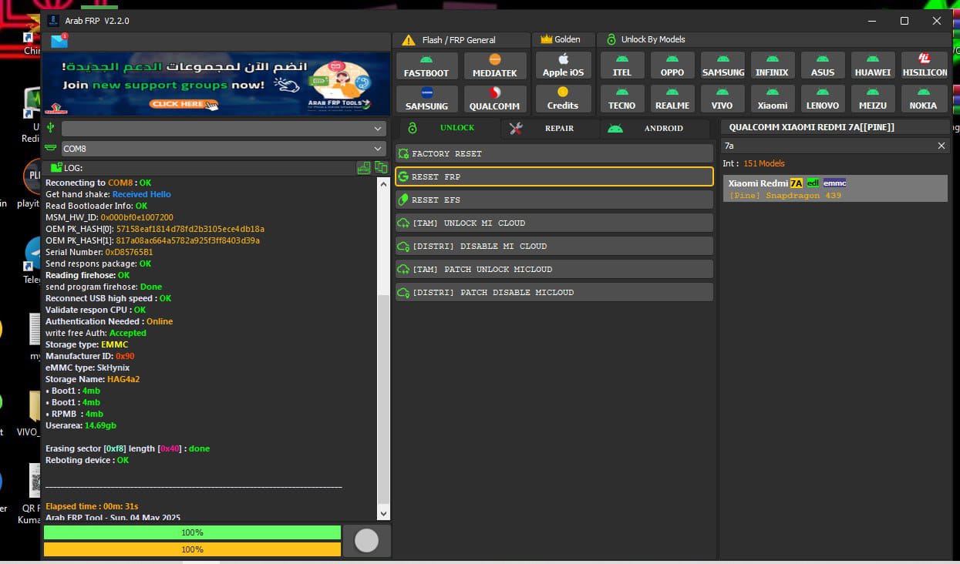The width and height of the screenshot is (960, 564).
Task: Select the REALME brand button
Action: (672, 99)
